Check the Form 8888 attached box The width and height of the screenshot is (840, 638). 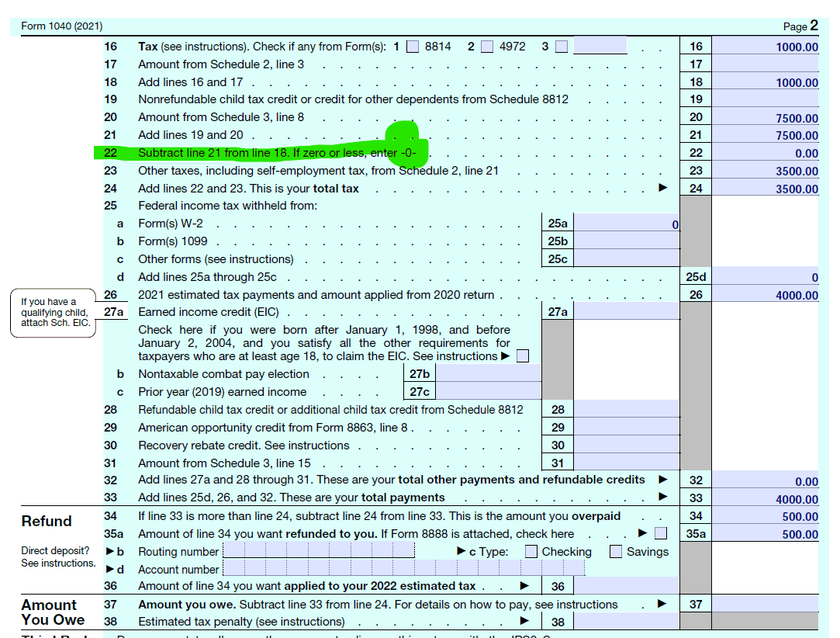(x=661, y=533)
